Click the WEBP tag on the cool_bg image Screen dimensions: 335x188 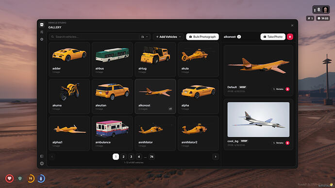(244, 141)
